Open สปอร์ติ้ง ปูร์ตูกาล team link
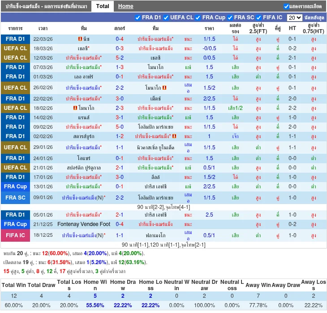 83,168
